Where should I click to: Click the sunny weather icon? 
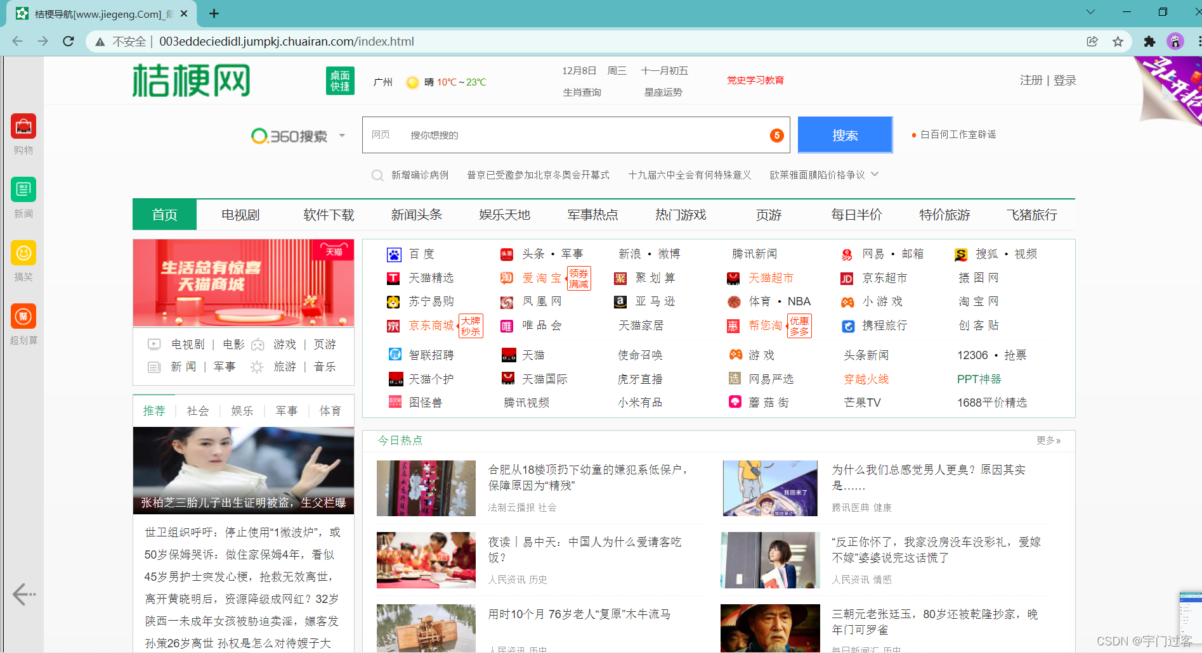coord(412,82)
